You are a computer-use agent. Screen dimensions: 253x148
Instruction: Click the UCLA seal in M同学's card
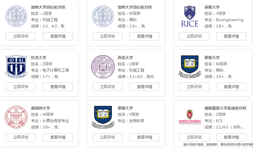pos(103,16)
